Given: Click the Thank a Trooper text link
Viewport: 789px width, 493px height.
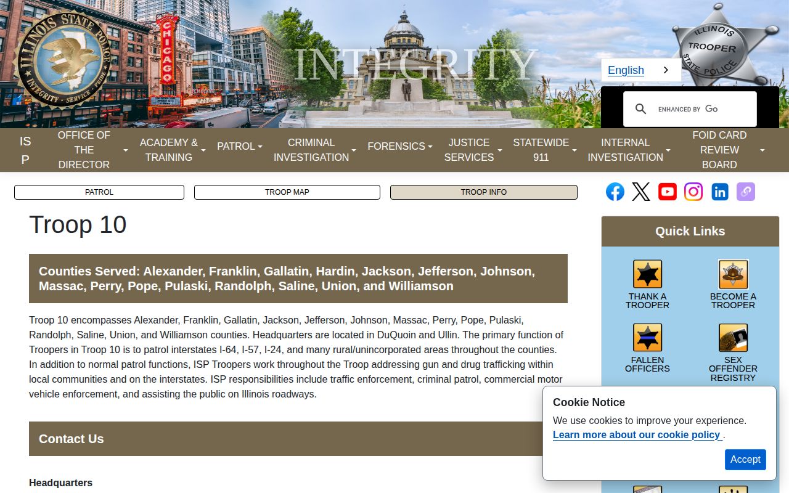Looking at the screenshot, I should pos(647,301).
